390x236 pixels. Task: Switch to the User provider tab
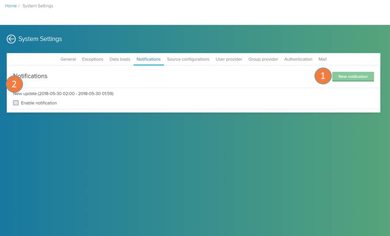click(229, 59)
